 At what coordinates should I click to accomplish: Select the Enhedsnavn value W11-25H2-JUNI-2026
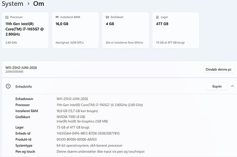click(72, 99)
